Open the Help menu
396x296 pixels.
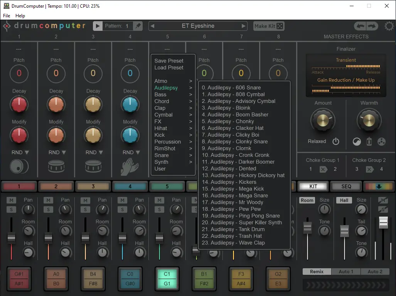20,16
